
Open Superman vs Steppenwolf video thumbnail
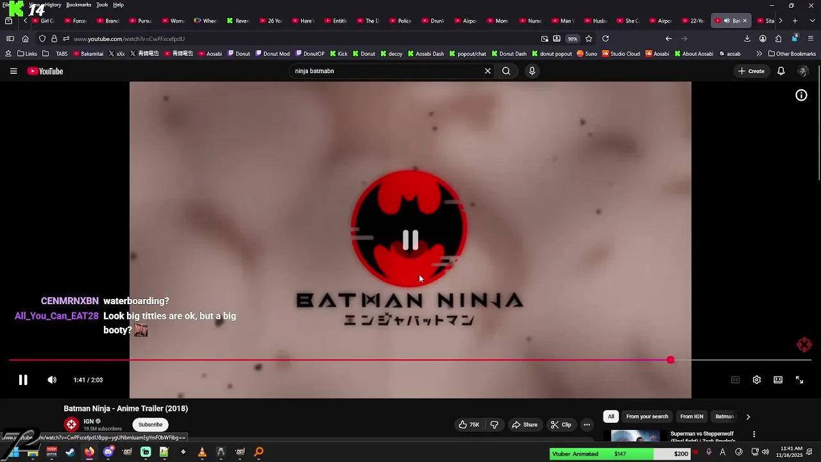point(635,436)
